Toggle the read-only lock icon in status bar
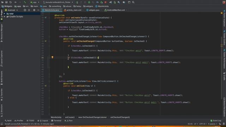This screenshot has height=127, width=226. pyautogui.click(x=220, y=124)
